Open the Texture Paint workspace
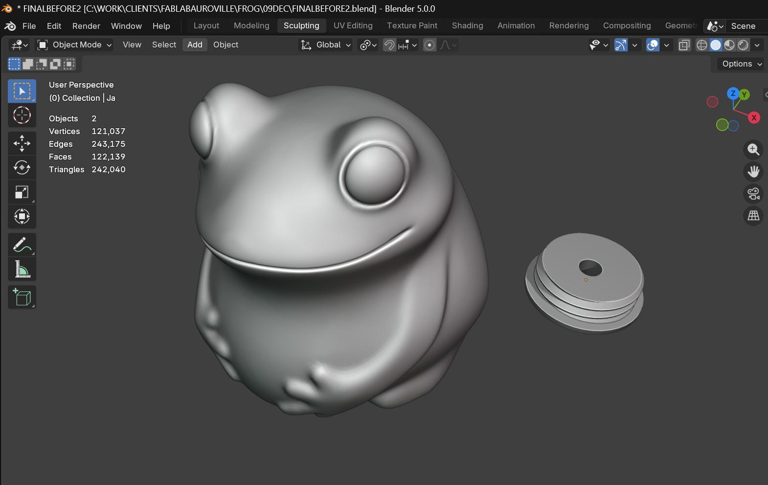This screenshot has width=768, height=485. pos(412,25)
